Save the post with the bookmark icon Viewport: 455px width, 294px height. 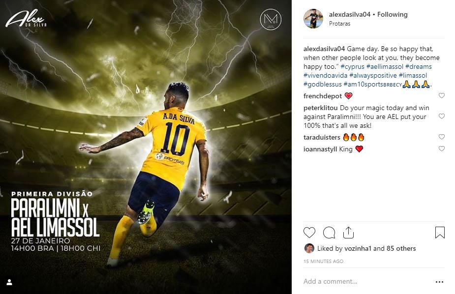point(440,233)
